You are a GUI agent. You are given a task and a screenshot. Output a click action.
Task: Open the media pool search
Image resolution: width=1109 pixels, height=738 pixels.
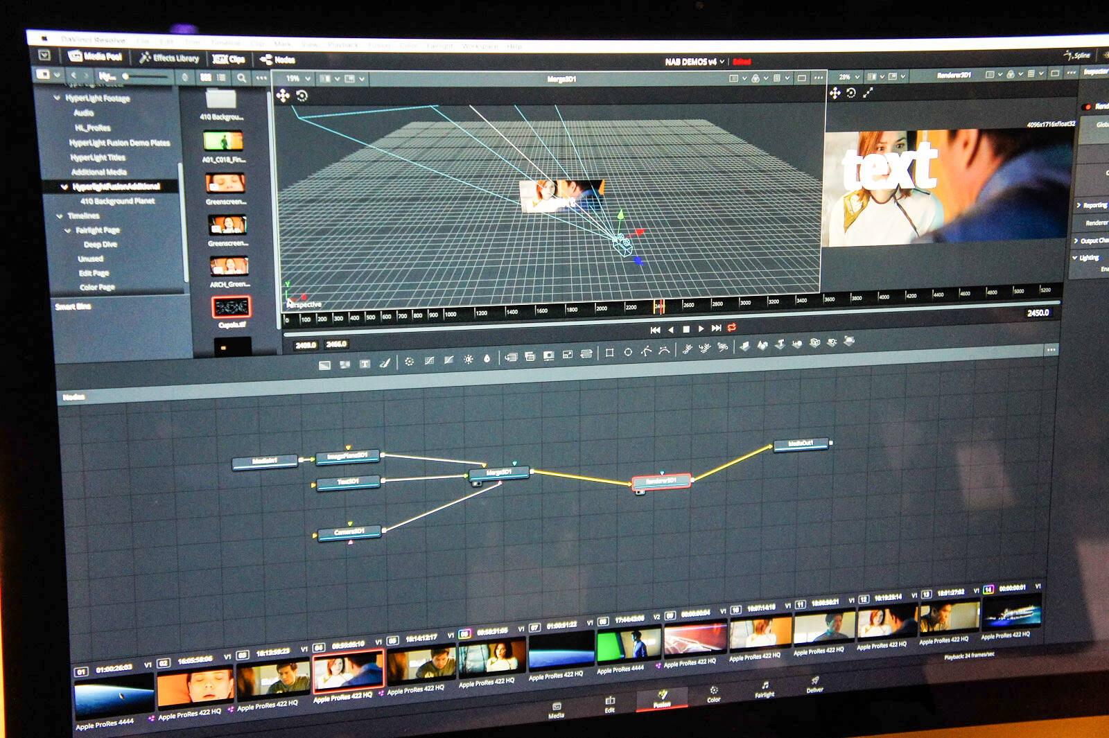pyautogui.click(x=241, y=78)
